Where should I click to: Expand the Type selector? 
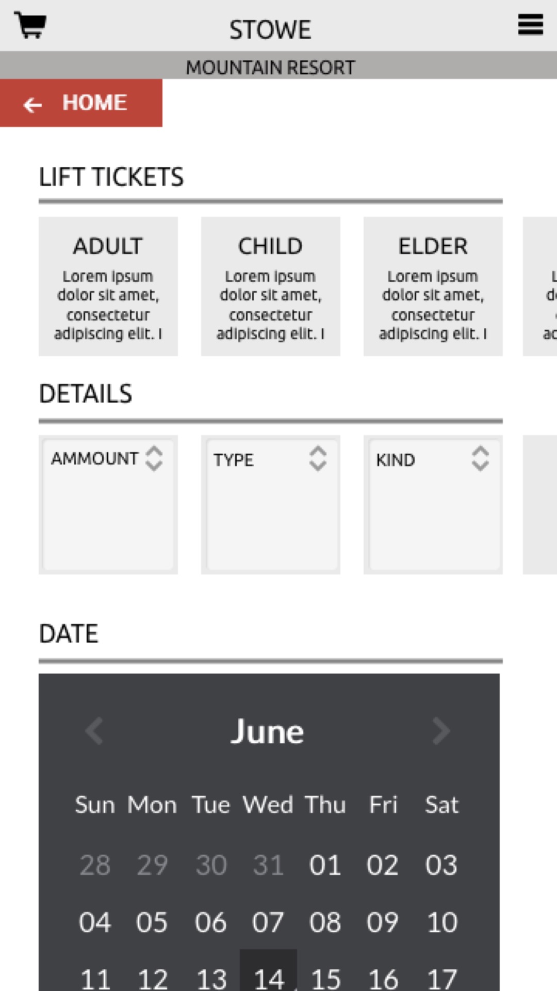(x=270, y=459)
